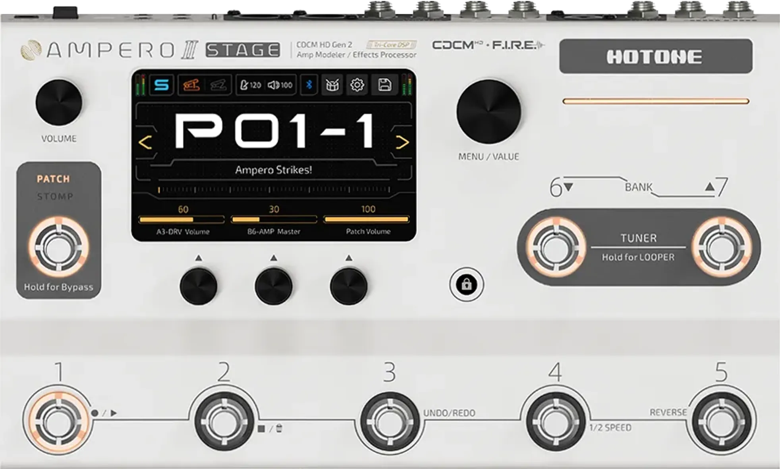Click the BANK label
Image resolution: width=780 pixels, height=469 pixels.
coord(639,187)
